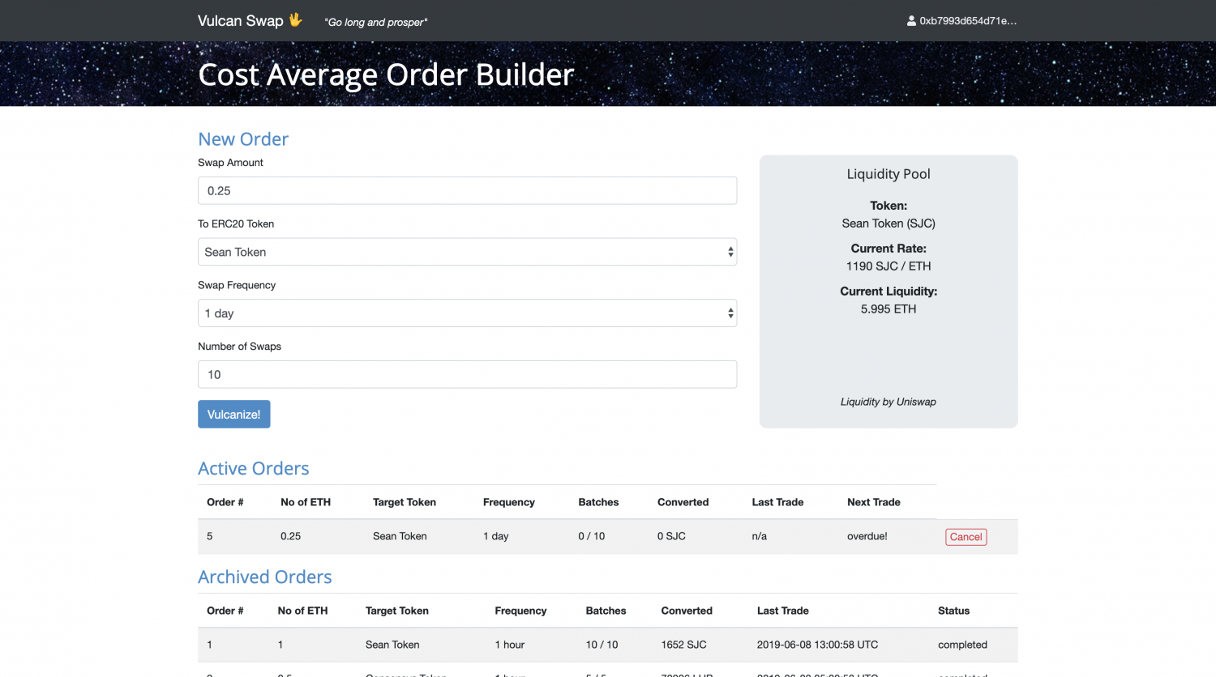Click the New Order section heading
Screen dimensions: 1216x677
[x=243, y=138]
